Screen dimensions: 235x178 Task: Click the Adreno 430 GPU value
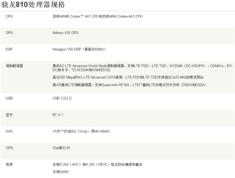pyautogui.click(x=65, y=33)
